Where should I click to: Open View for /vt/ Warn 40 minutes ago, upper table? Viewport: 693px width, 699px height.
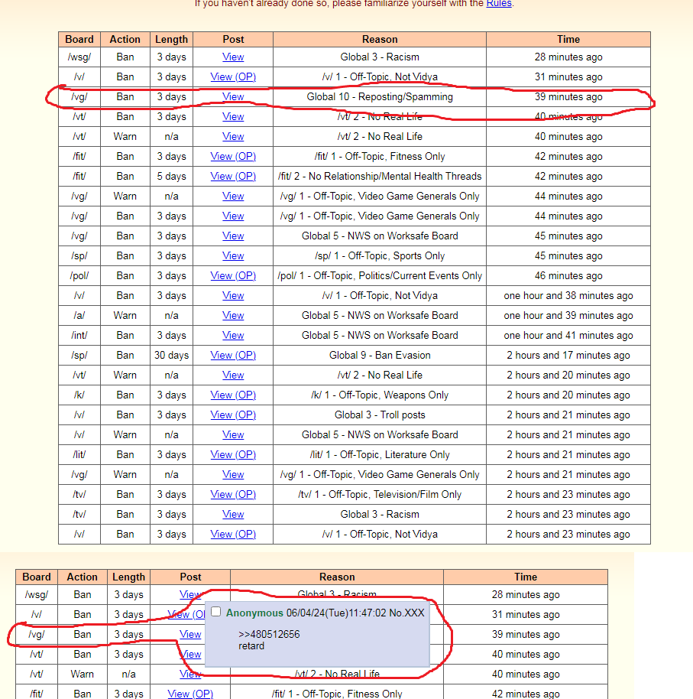[x=233, y=136]
